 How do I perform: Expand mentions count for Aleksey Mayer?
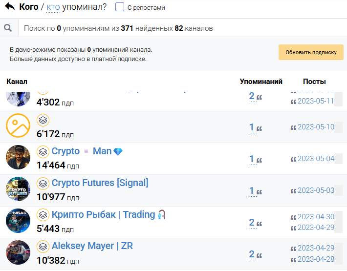coord(252,254)
